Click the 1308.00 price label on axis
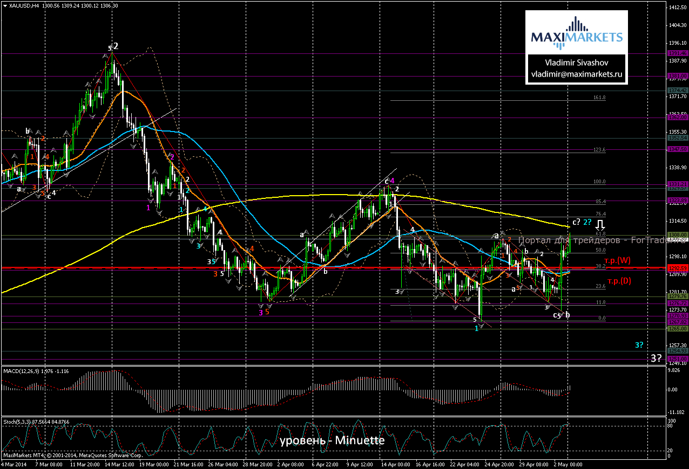This screenshot has height=469, width=689. [x=677, y=235]
